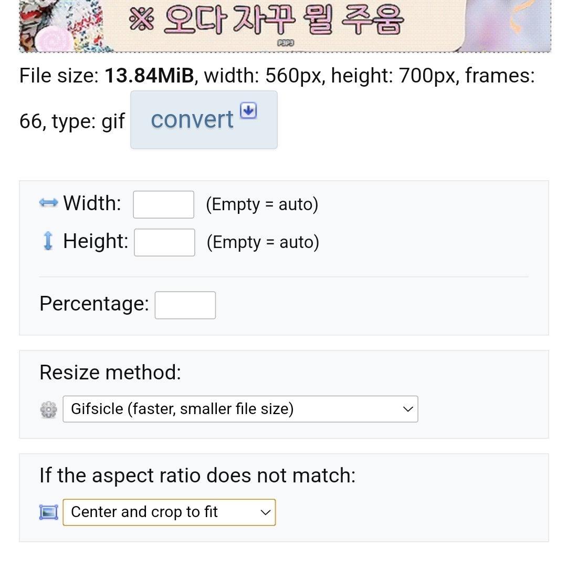Expand the chevron on the Center and crop dropdown
This screenshot has width=567, height=577.
click(266, 512)
